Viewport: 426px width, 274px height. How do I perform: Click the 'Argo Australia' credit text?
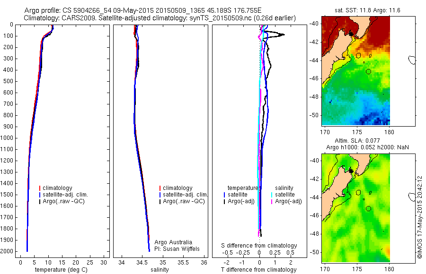pyautogui.click(x=173, y=242)
